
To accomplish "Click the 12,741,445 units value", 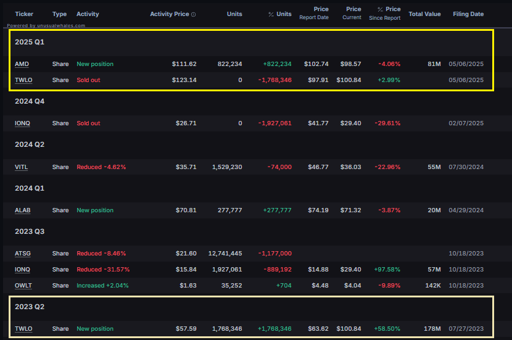I will (225, 253).
